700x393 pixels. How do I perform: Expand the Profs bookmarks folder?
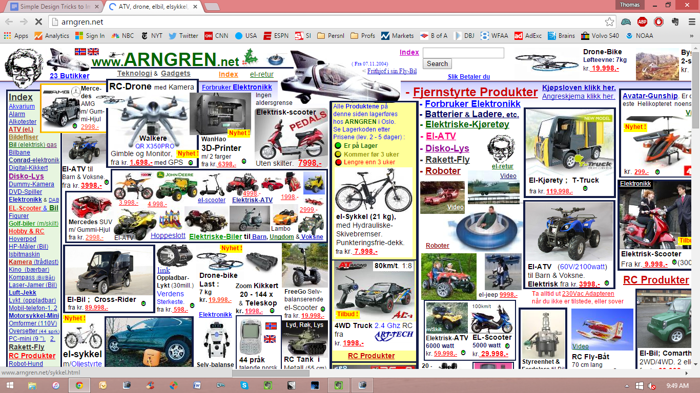[x=363, y=36]
